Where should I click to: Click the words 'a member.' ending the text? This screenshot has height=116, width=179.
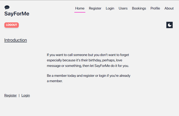[55, 81]
